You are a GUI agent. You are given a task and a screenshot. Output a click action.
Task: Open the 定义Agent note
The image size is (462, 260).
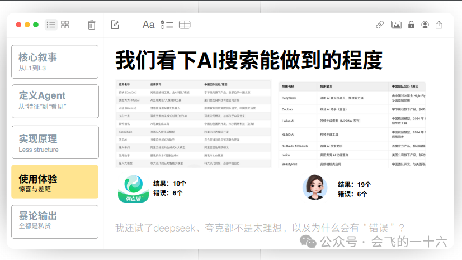pos(55,101)
